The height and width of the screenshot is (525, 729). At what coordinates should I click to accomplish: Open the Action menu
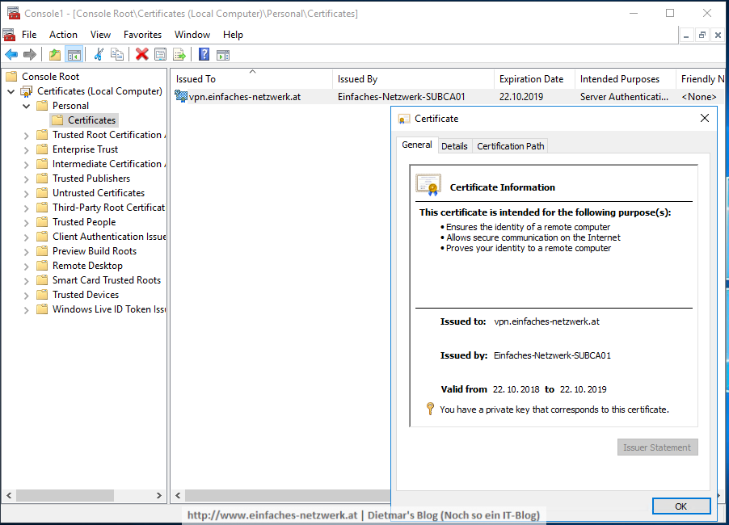pos(63,35)
